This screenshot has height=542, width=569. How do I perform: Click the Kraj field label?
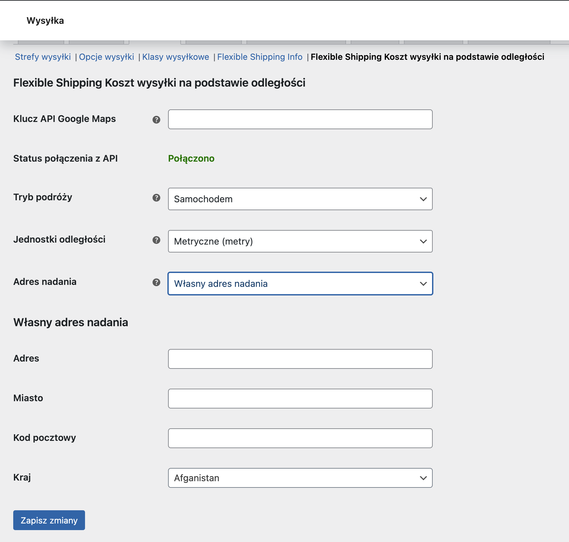(22, 478)
